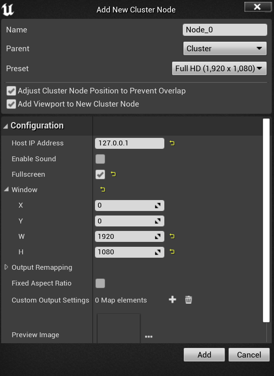This screenshot has height=376, width=274.
Task: Expand the Output Remapping section
Action: coord(6,267)
